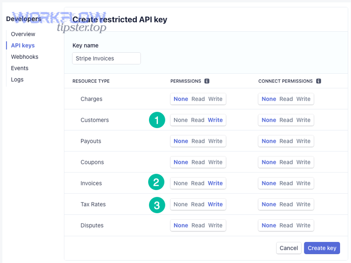Click the Create key button

tap(322, 248)
